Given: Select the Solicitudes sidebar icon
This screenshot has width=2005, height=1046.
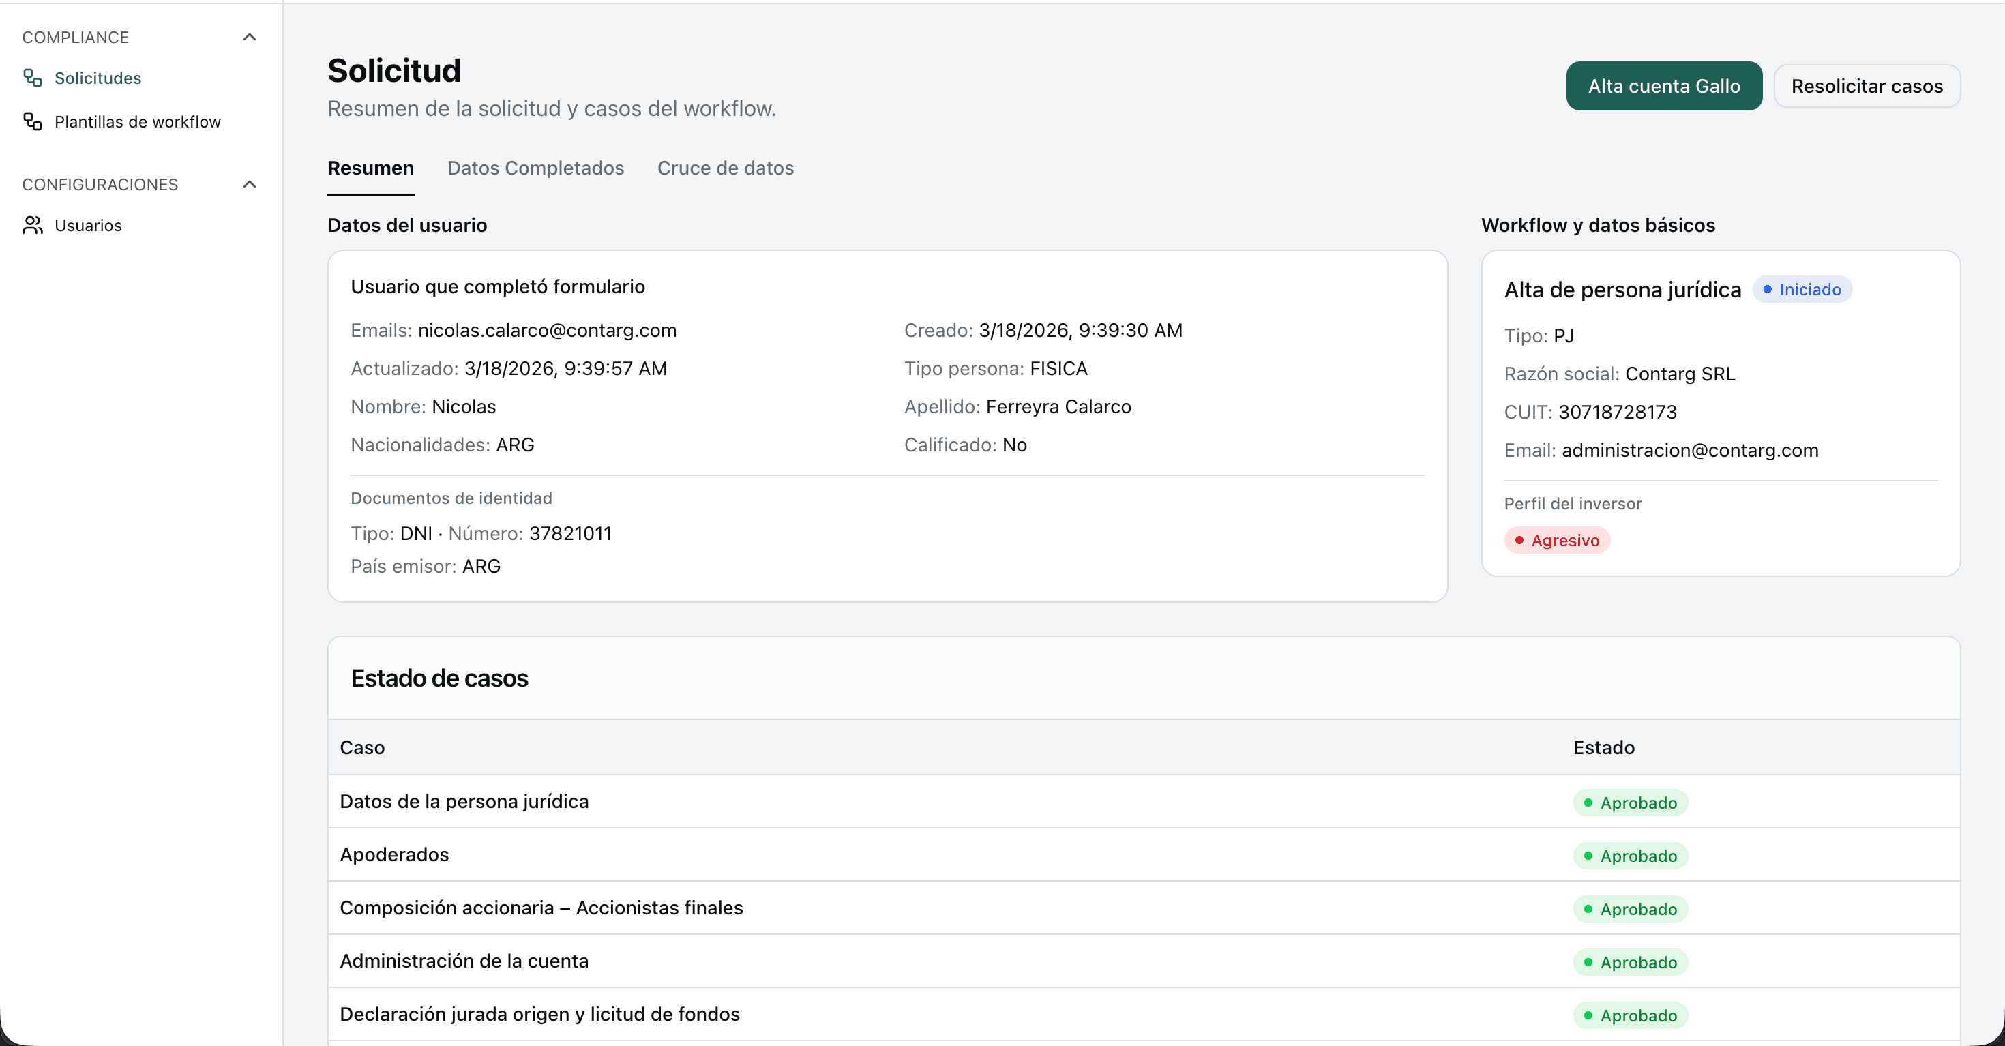Looking at the screenshot, I should point(31,78).
